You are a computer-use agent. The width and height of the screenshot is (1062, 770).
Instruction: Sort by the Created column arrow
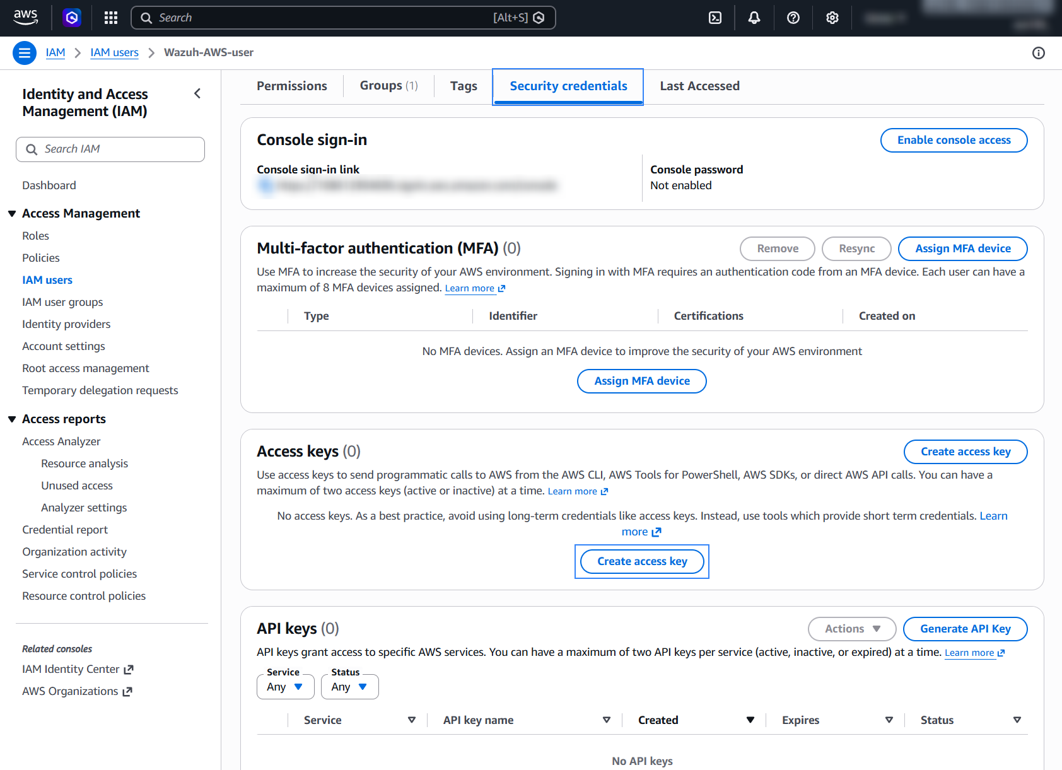750,720
